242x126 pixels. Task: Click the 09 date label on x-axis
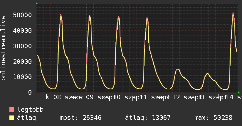pos(90,97)
